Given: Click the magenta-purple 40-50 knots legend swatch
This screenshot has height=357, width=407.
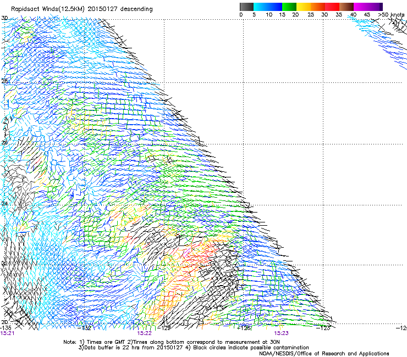Looking at the screenshot, I should (x=368, y=7).
